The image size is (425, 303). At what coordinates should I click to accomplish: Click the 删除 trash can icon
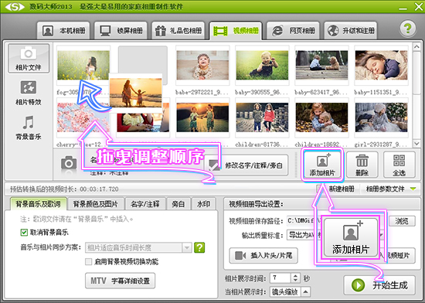pyautogui.click(x=362, y=165)
